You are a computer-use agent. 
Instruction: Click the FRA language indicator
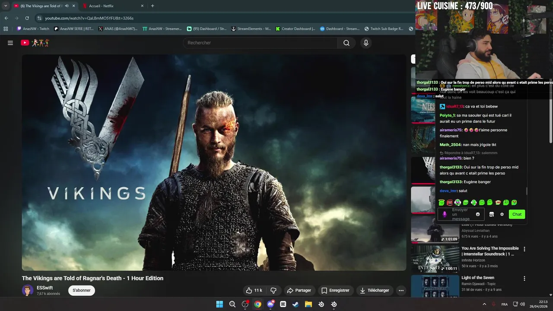tap(505, 304)
